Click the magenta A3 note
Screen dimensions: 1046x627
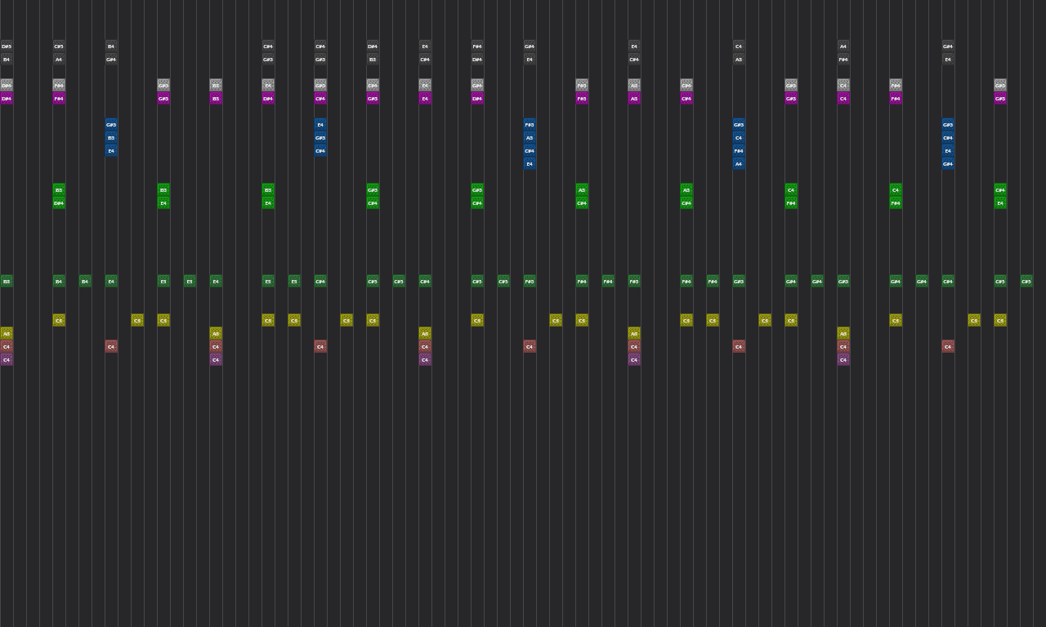(x=634, y=99)
